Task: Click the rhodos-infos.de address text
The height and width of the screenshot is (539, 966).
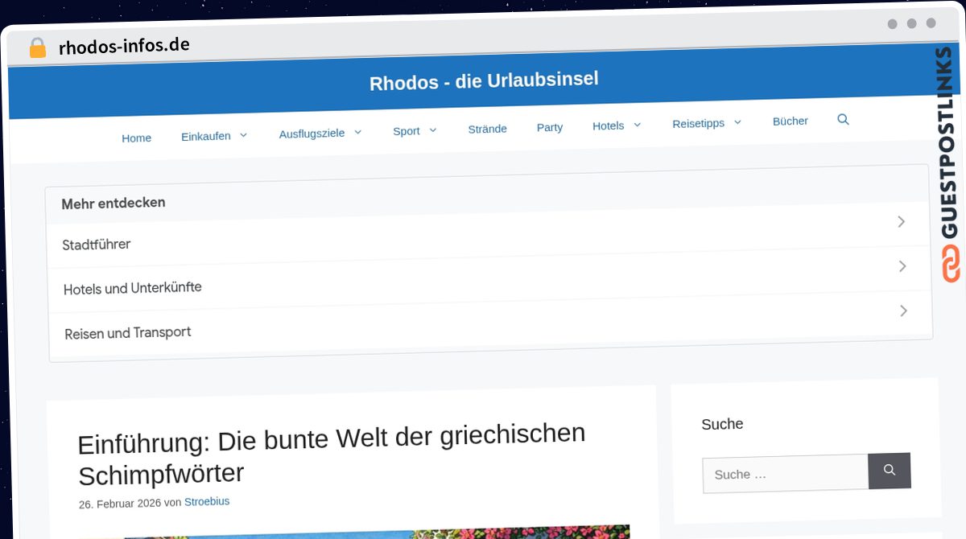Action: click(x=125, y=47)
